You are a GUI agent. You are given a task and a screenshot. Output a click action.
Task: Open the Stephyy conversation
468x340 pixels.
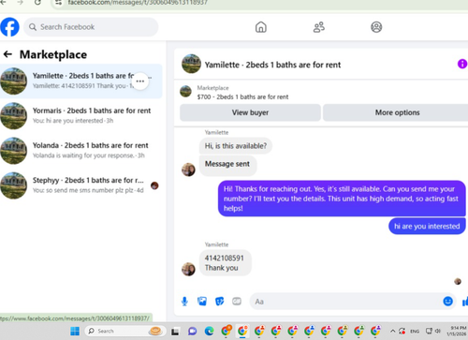tap(81, 185)
